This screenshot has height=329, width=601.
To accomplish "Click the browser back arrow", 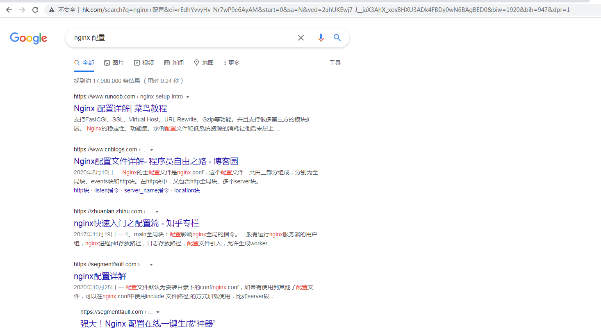I will click(9, 10).
